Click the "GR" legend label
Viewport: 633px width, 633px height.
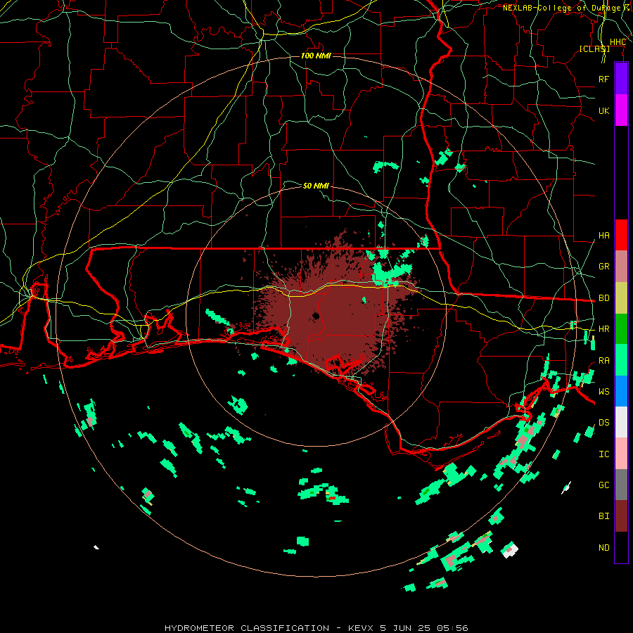[x=603, y=267]
